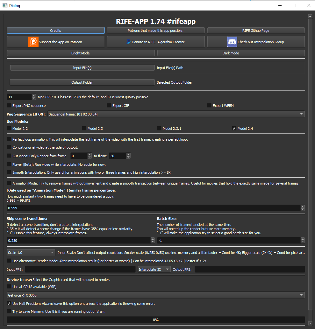Increase batch size with up arrow
The height and width of the screenshot is (329, 315).
pos(302,239)
